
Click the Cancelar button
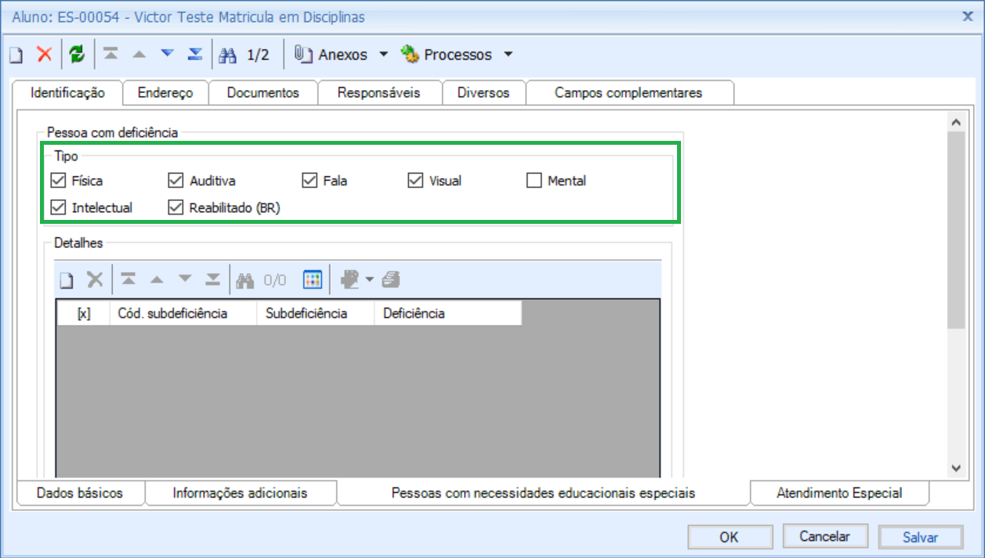tap(824, 536)
